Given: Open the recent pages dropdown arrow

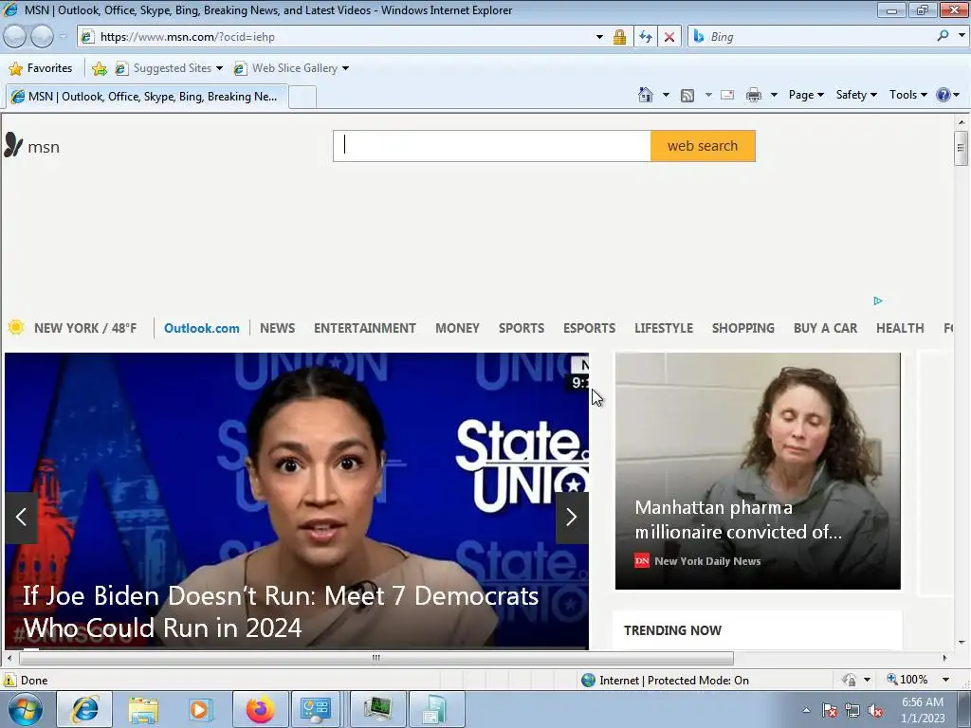Looking at the screenshot, I should click(x=64, y=37).
